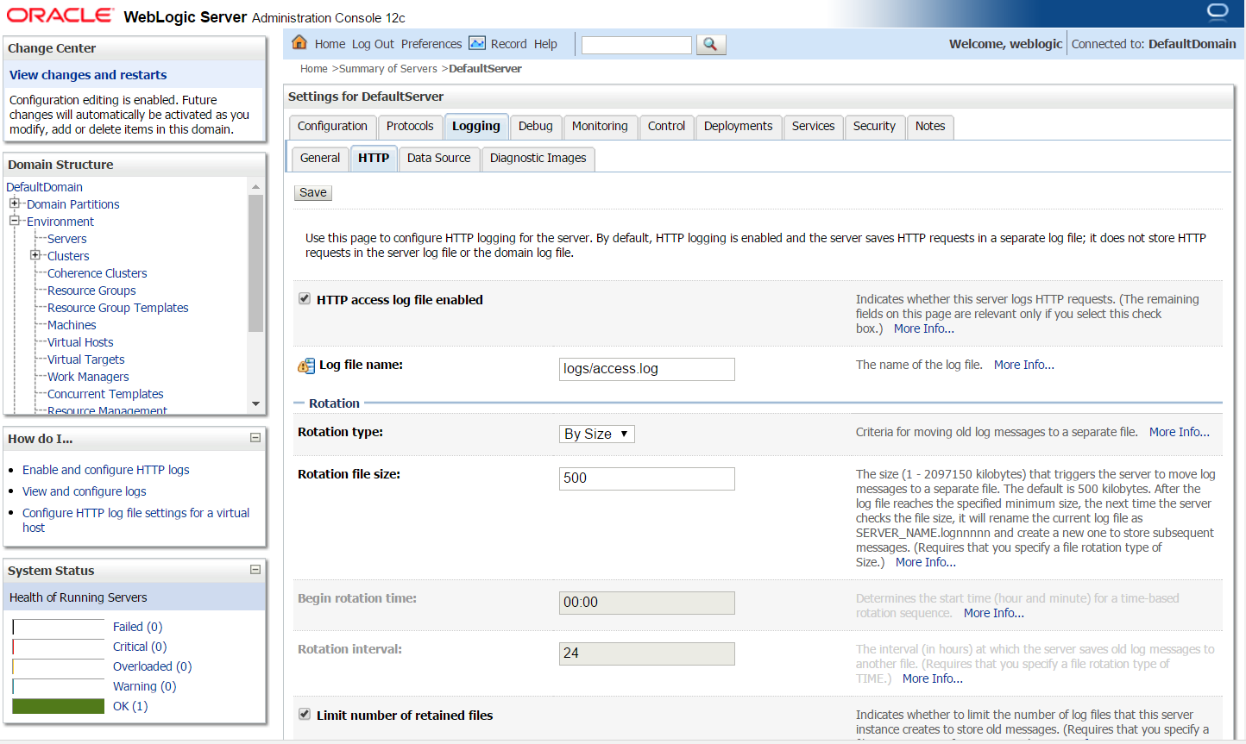Click the monitor icon in the top-right corner
Image resolution: width=1246 pixels, height=744 pixels.
coord(1217,12)
